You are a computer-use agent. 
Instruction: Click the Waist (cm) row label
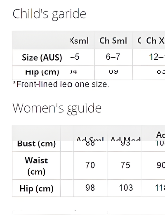[36, 166]
